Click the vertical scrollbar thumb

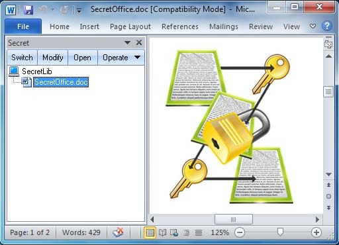pyautogui.click(x=328, y=91)
